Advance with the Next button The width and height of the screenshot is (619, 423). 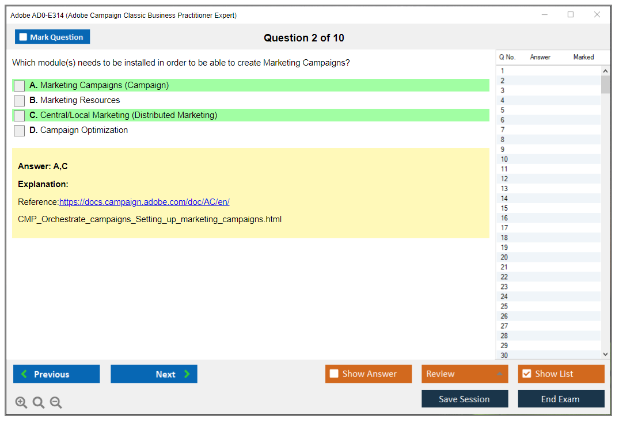pos(154,374)
